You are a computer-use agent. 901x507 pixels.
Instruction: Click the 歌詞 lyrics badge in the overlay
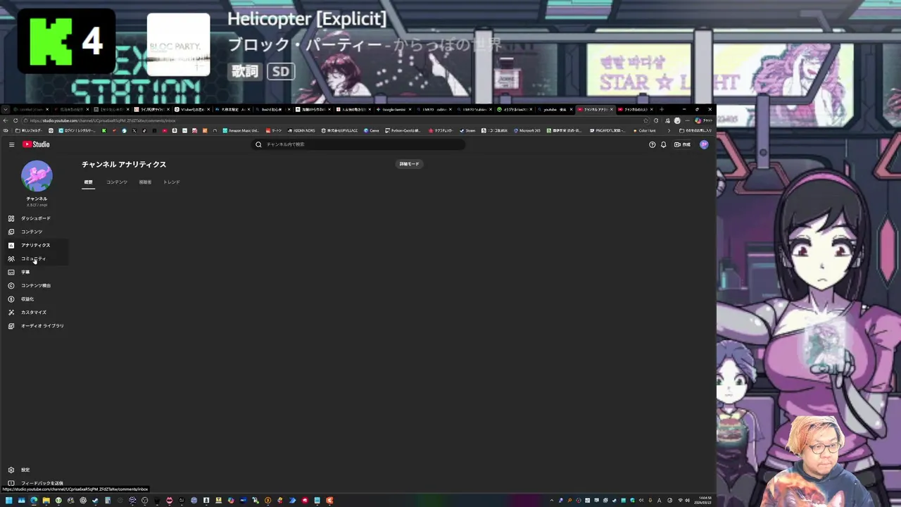click(x=245, y=71)
